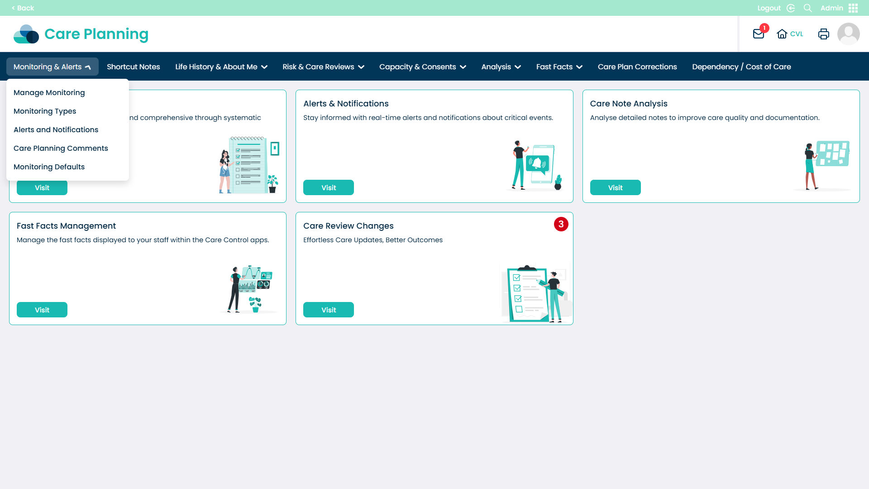Select Shortcut Notes in the navigation bar
The image size is (869, 489).
click(x=133, y=67)
